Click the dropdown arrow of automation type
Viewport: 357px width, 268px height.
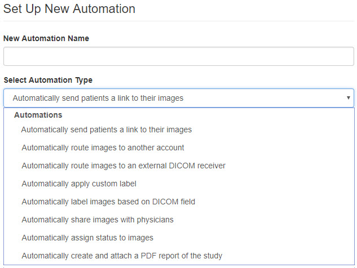pyautogui.click(x=349, y=98)
